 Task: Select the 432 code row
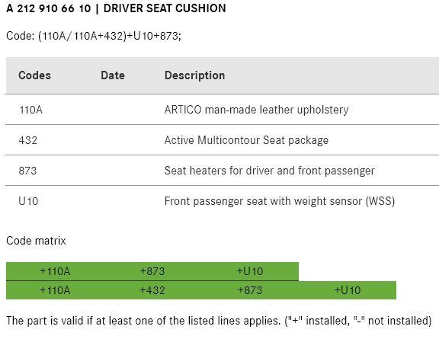223,140
